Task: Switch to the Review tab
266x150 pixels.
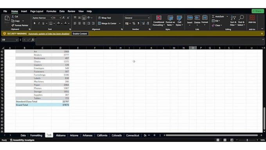Action: [71, 11]
